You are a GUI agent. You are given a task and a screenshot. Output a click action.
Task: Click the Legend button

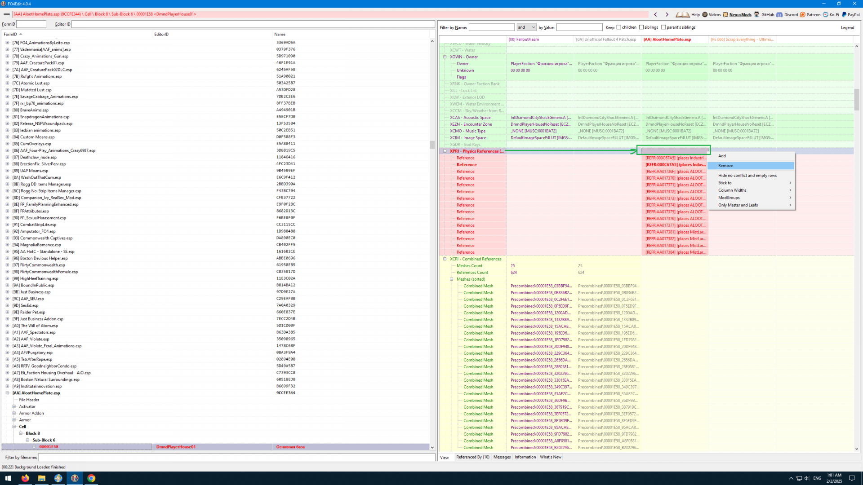(x=847, y=27)
